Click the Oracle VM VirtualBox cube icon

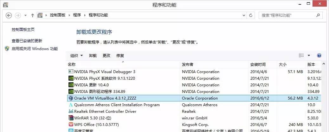(x=71, y=98)
